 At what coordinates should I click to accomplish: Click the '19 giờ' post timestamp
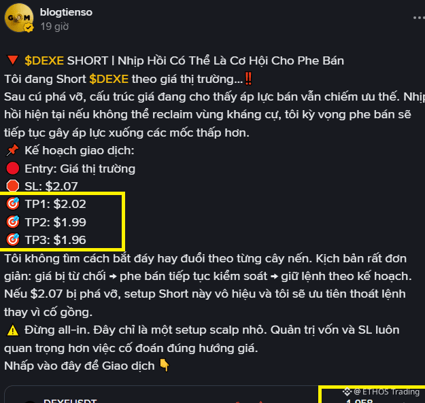click(x=54, y=27)
